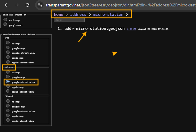The width and height of the screenshot is (196, 132).
Task: Select esri-map under load all shapes on
Action: [5, 20]
